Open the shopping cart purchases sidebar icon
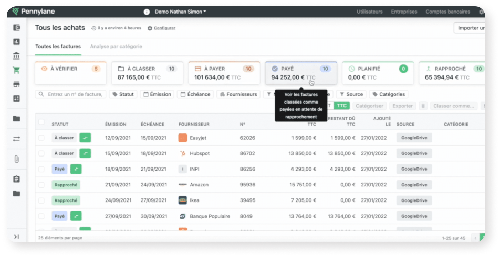 (16, 70)
